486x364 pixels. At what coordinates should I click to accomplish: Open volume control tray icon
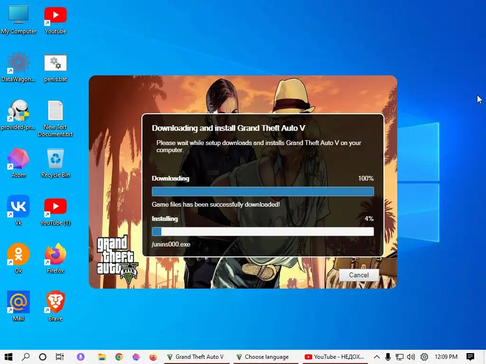[x=411, y=357]
